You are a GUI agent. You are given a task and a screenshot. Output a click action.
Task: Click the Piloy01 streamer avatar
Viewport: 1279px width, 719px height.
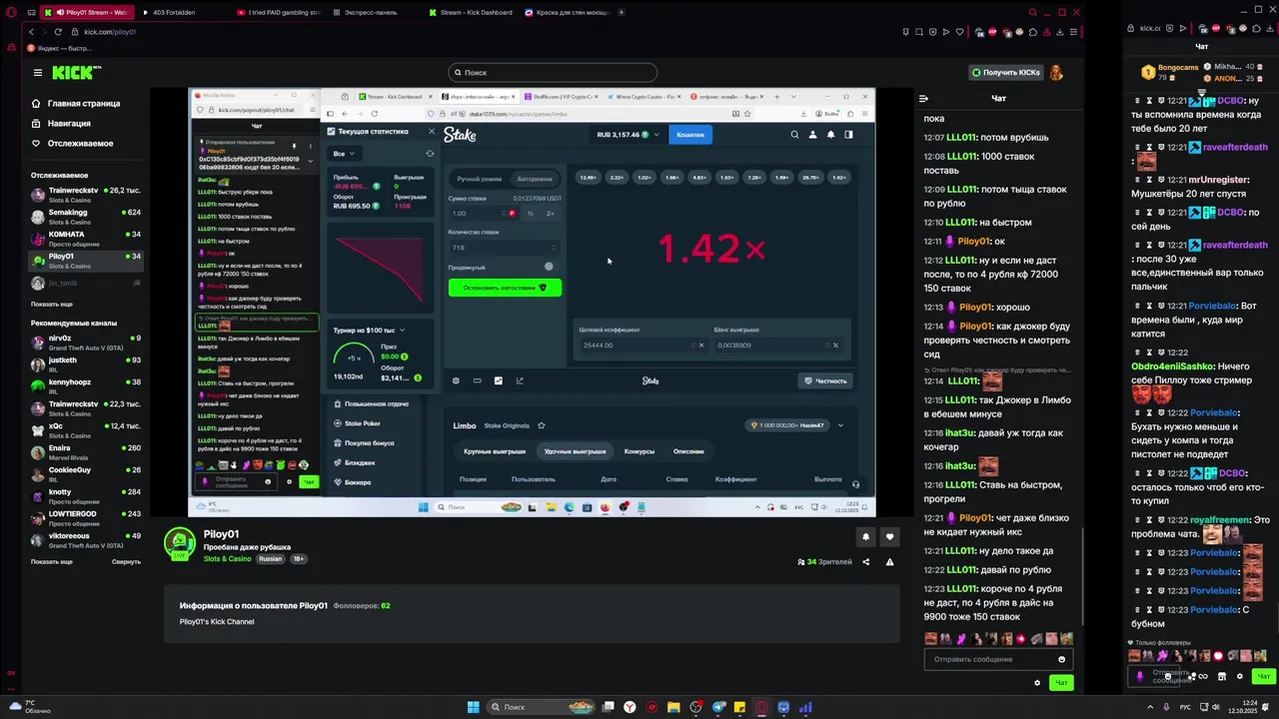[180, 543]
